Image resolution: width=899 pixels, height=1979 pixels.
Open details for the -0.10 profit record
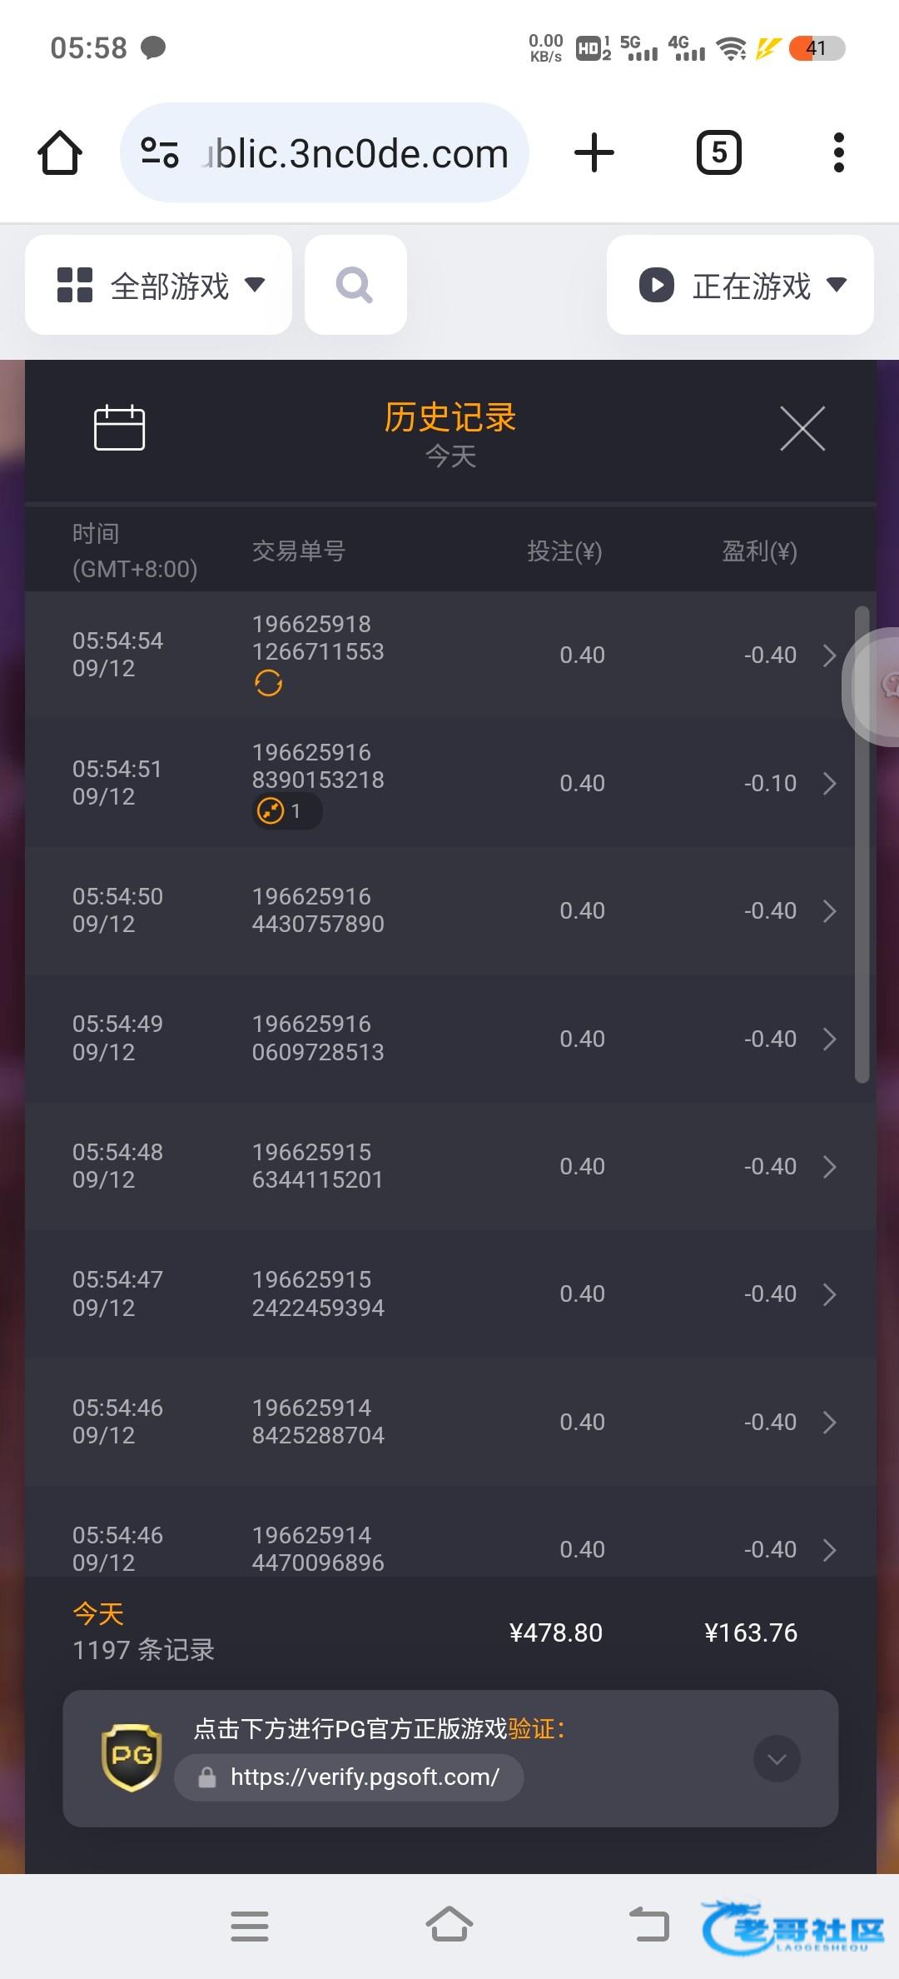[829, 783]
